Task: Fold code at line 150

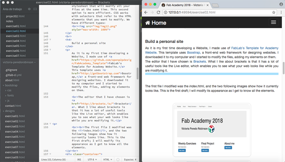Action: 50,50
